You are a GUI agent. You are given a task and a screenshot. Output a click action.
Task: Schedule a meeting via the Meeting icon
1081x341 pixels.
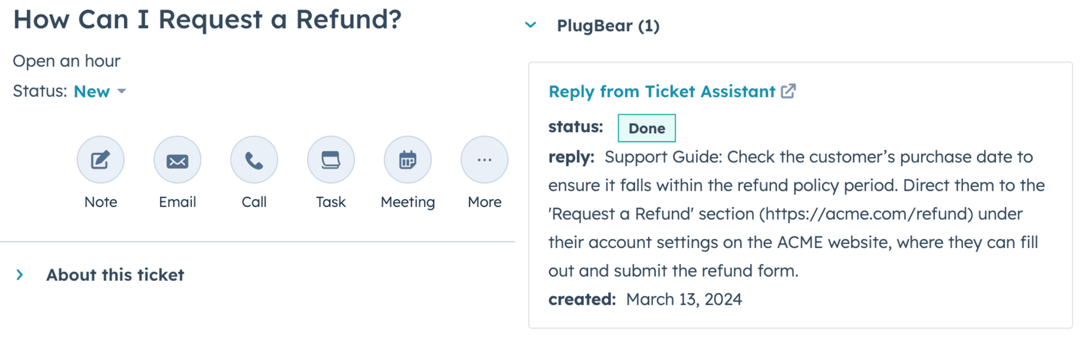tap(407, 159)
